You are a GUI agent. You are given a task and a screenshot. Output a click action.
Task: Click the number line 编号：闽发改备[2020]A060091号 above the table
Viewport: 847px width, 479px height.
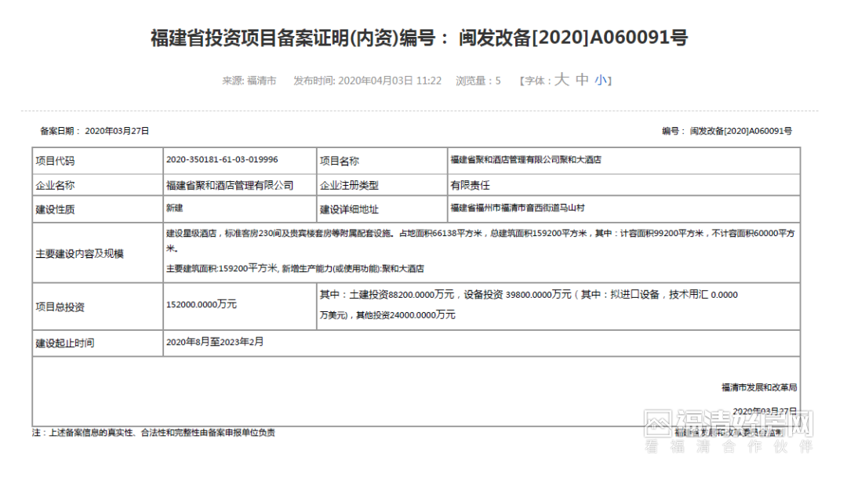click(727, 131)
